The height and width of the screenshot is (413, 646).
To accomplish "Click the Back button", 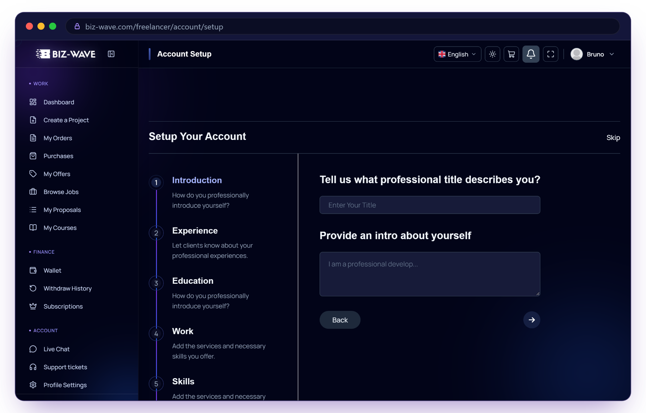I will pos(340,320).
